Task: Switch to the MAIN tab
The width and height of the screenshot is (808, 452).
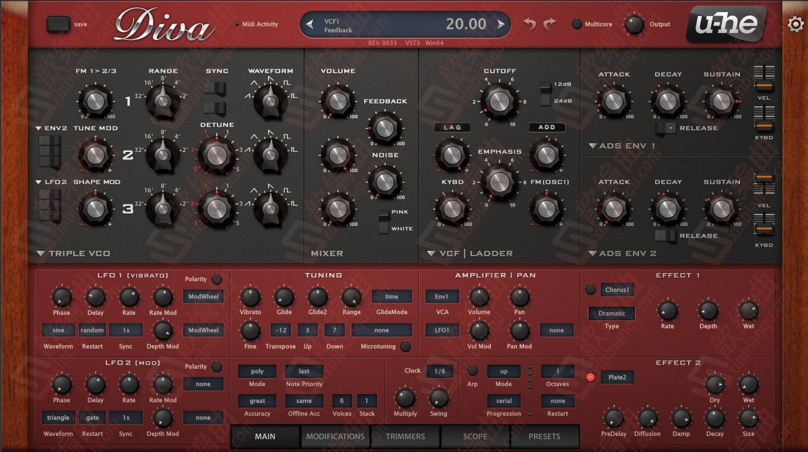Action: click(265, 437)
